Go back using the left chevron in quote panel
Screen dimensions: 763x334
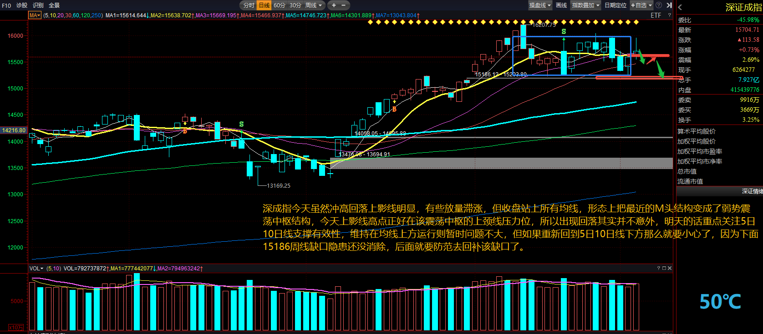680,7
